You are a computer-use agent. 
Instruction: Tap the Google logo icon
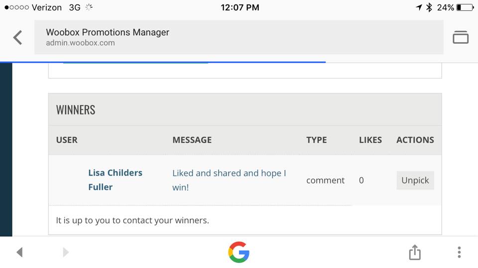click(x=239, y=252)
